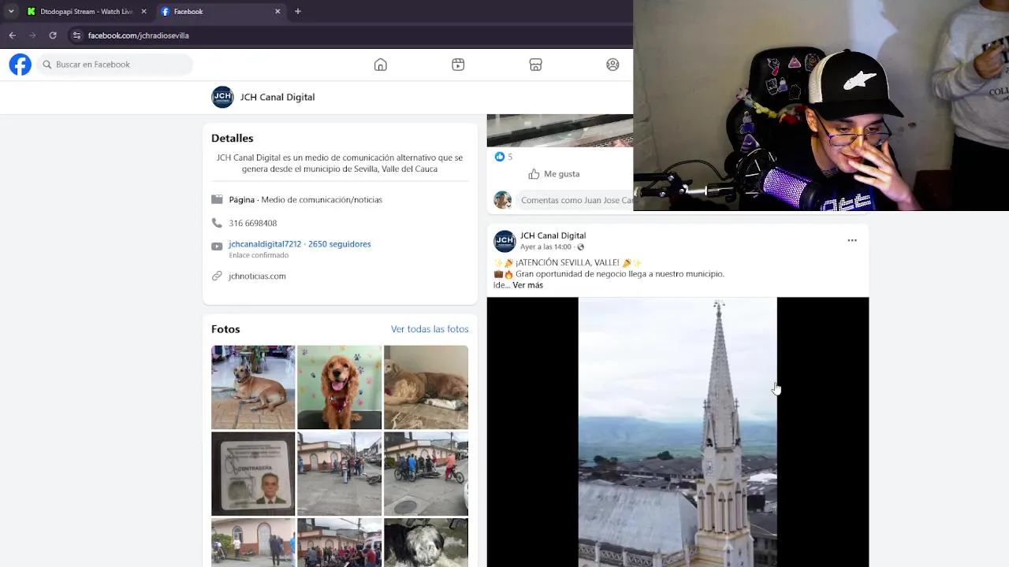Open the tab search dropdown arrow
Image resolution: width=1009 pixels, height=567 pixels.
tap(11, 11)
